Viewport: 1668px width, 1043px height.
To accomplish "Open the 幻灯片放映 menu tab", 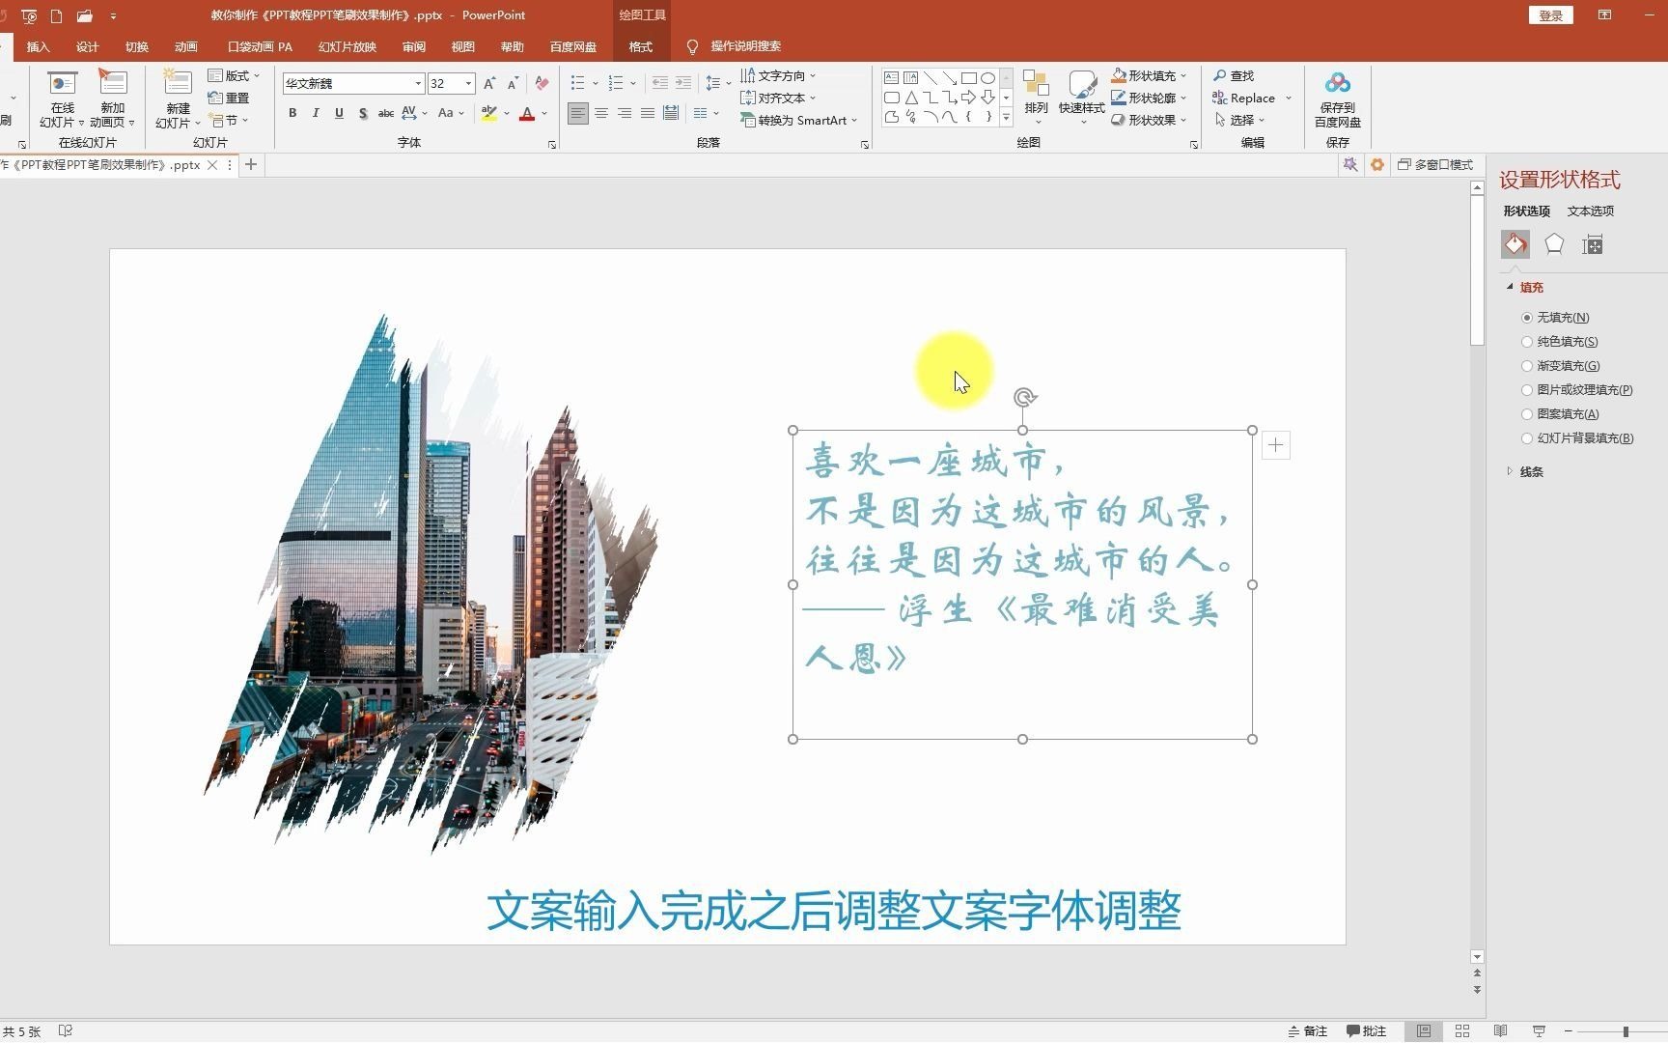I will tap(346, 46).
